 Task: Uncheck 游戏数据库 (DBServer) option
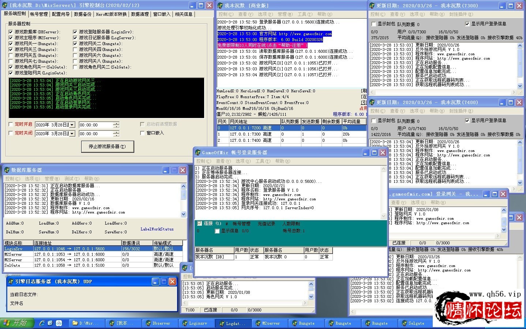click(11, 32)
